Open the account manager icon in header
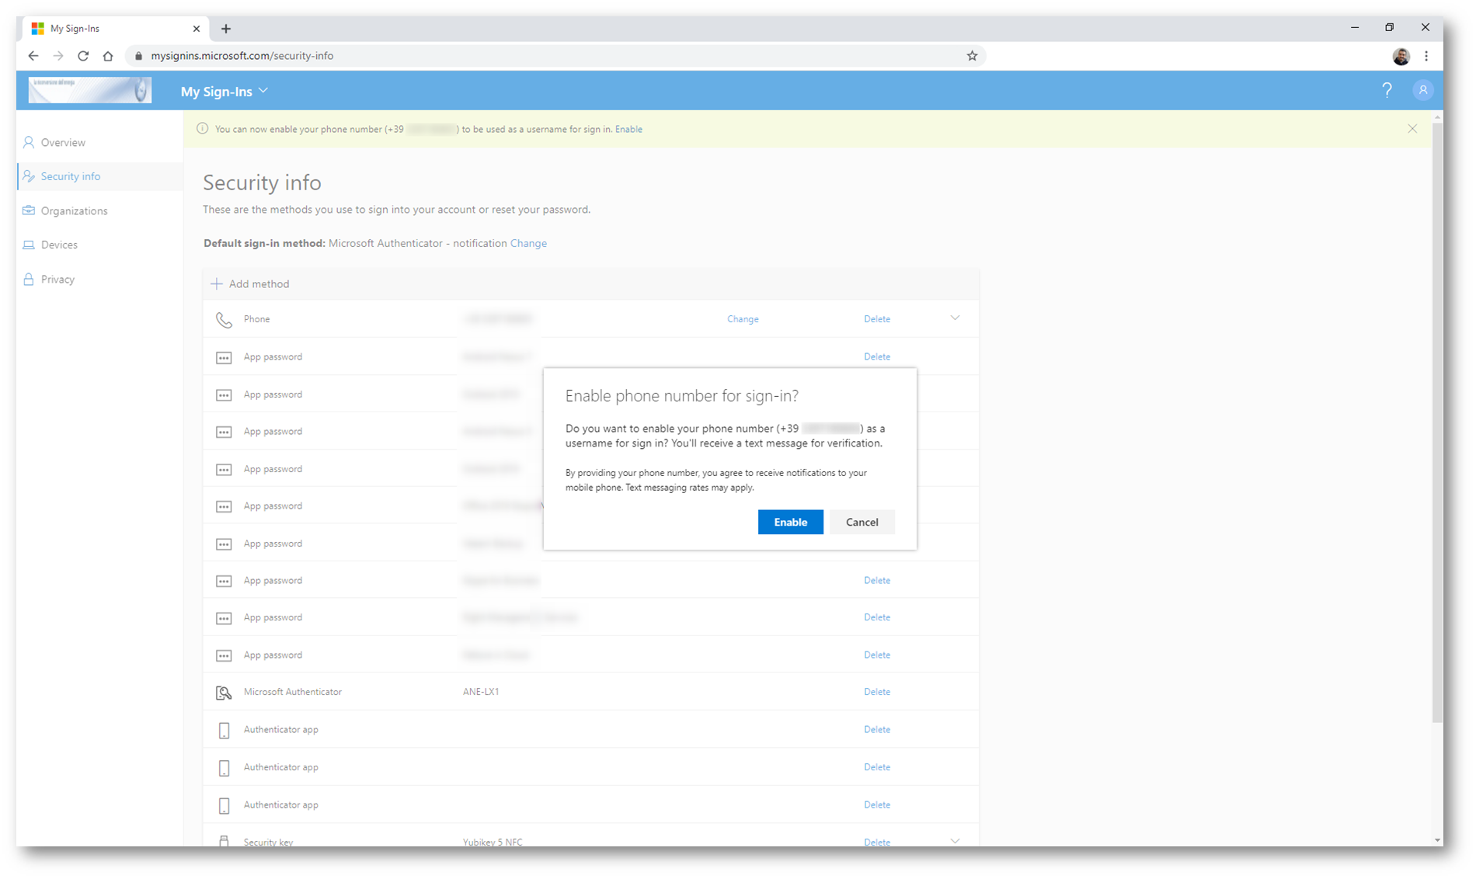The width and height of the screenshot is (1476, 879). (x=1423, y=90)
